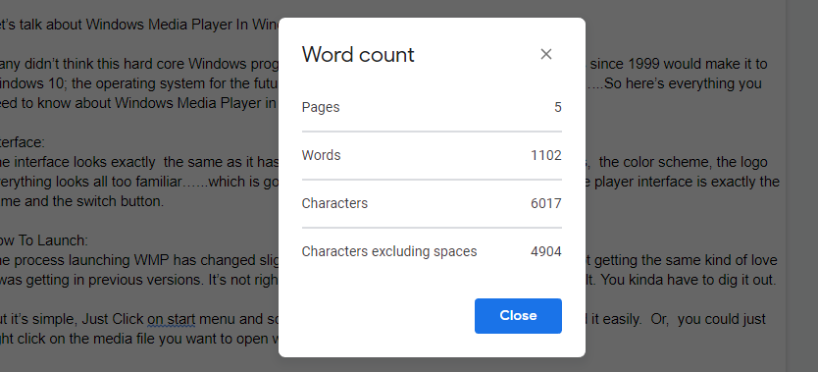Image resolution: width=818 pixels, height=372 pixels.
Task: Click the characters value 6017
Action: (545, 203)
